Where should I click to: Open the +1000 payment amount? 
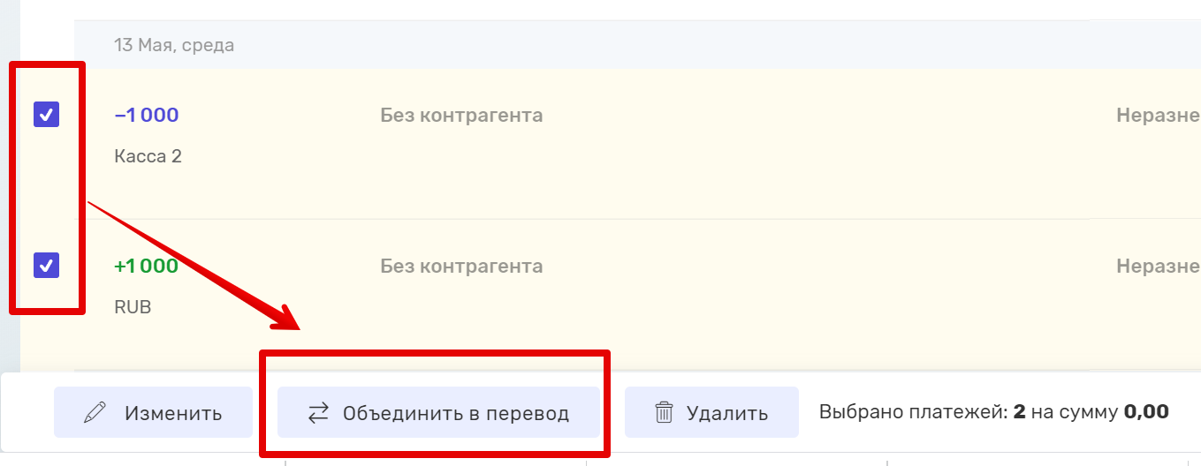coord(147,266)
